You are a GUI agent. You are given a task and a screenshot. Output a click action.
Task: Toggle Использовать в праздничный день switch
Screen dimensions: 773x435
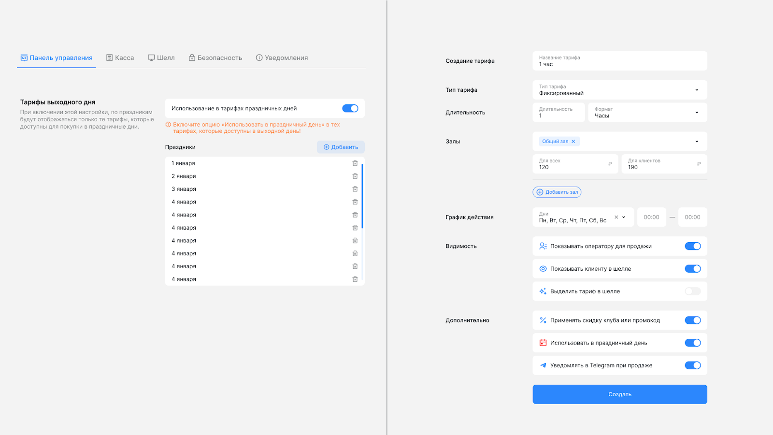click(693, 343)
